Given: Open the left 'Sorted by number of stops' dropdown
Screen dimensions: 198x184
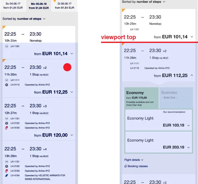Looking at the screenshot, I should pos(44,19).
